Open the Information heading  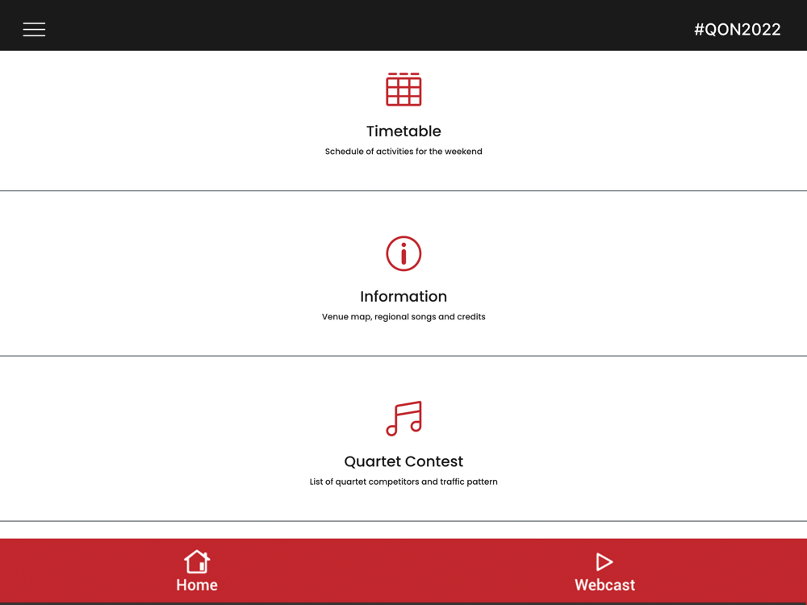point(403,296)
